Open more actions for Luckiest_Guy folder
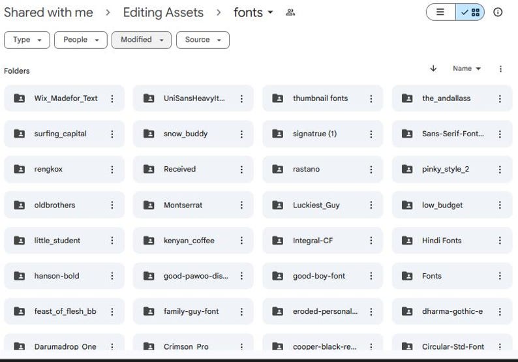This screenshot has height=362, width=518. coord(371,205)
